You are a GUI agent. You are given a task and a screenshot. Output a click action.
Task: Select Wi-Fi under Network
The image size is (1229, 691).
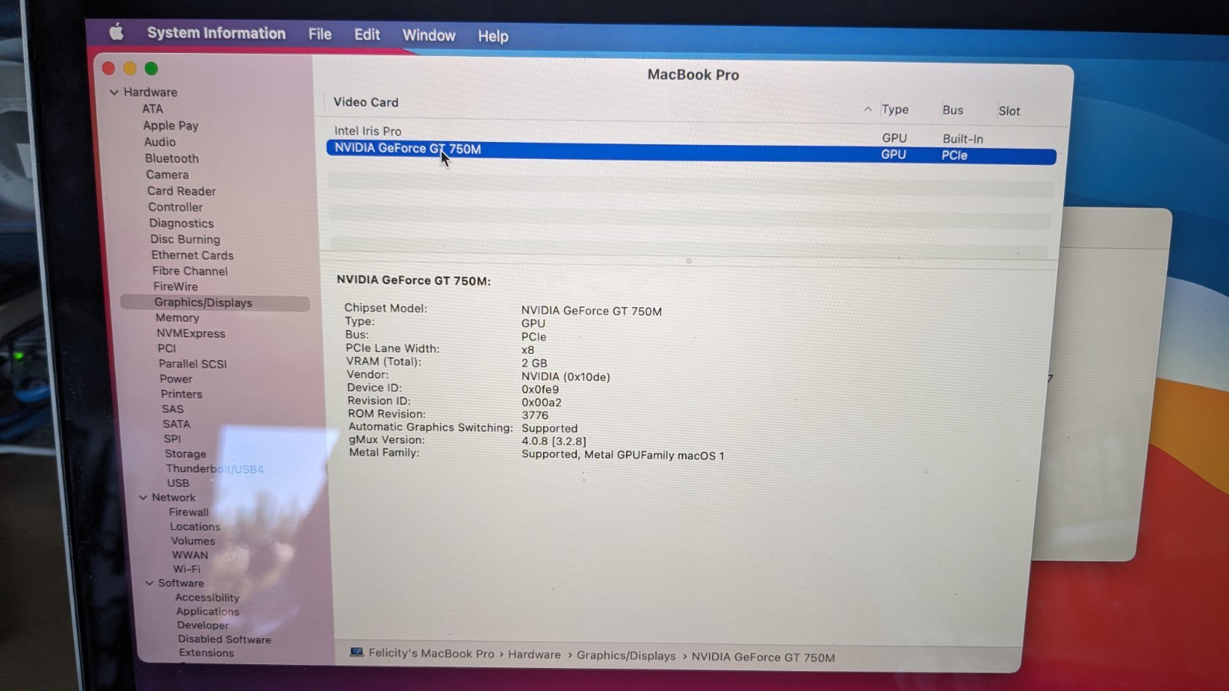[186, 569]
